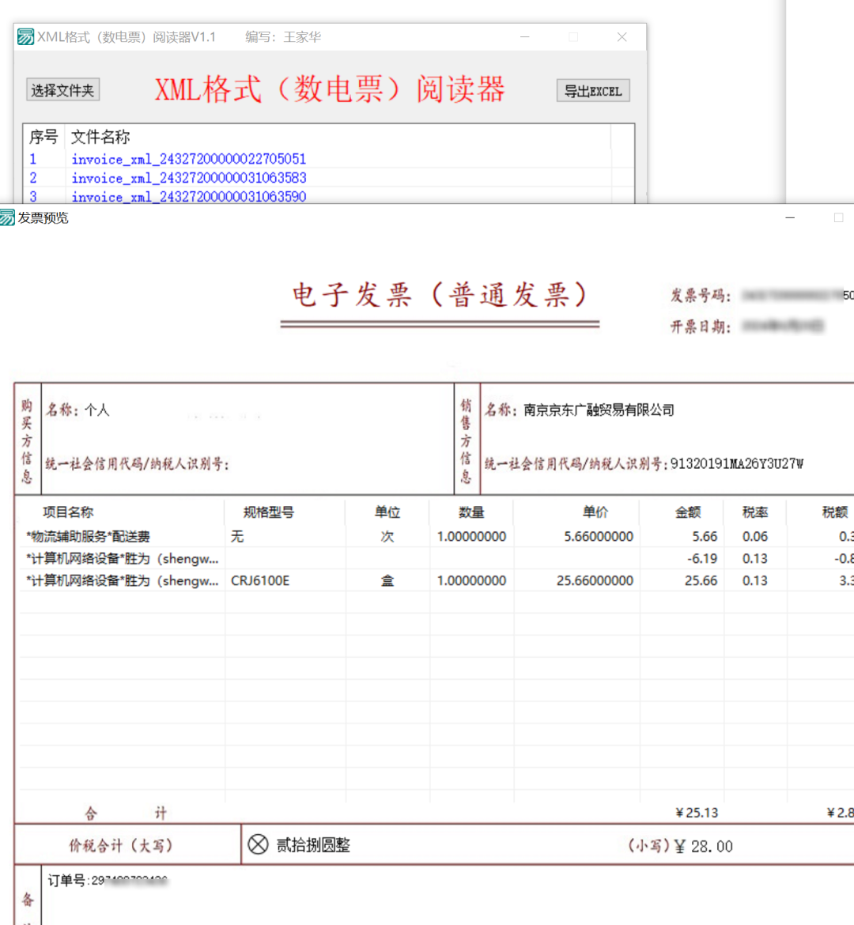
Task: Click the total amount ¥25.13
Action: click(x=697, y=813)
